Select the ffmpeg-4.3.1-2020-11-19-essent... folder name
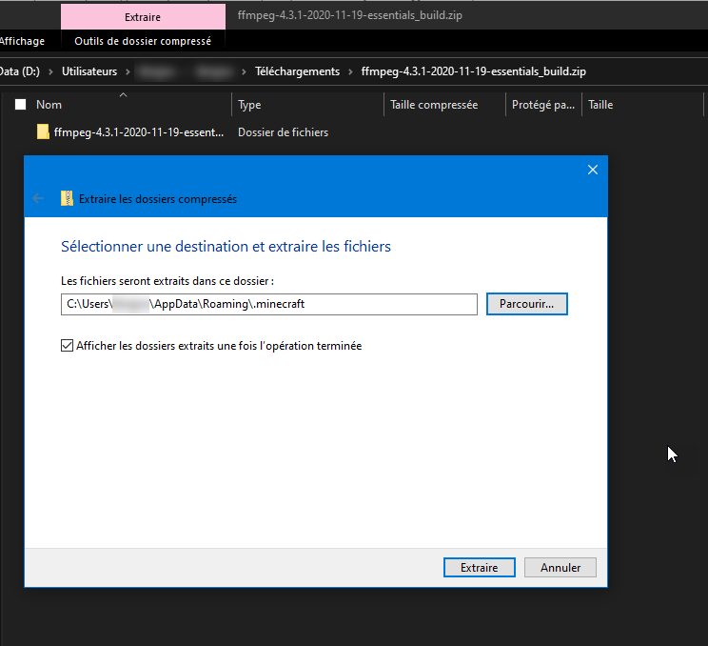Viewport: 708px width, 646px height. [x=139, y=132]
